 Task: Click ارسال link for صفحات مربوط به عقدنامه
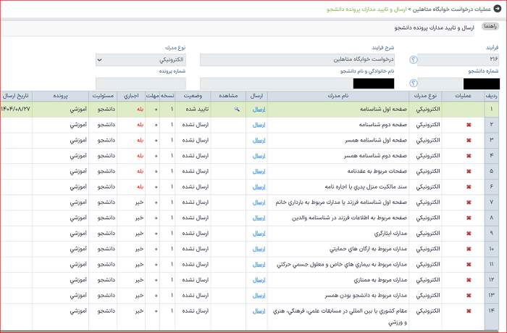tap(259, 171)
